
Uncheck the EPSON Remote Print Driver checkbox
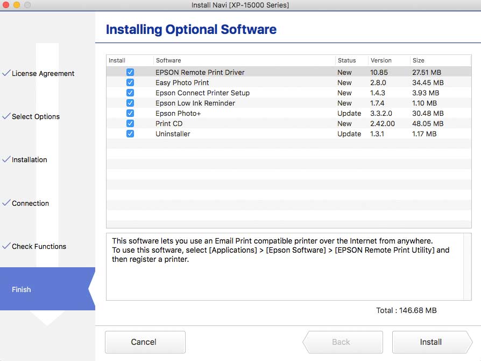[130, 72]
